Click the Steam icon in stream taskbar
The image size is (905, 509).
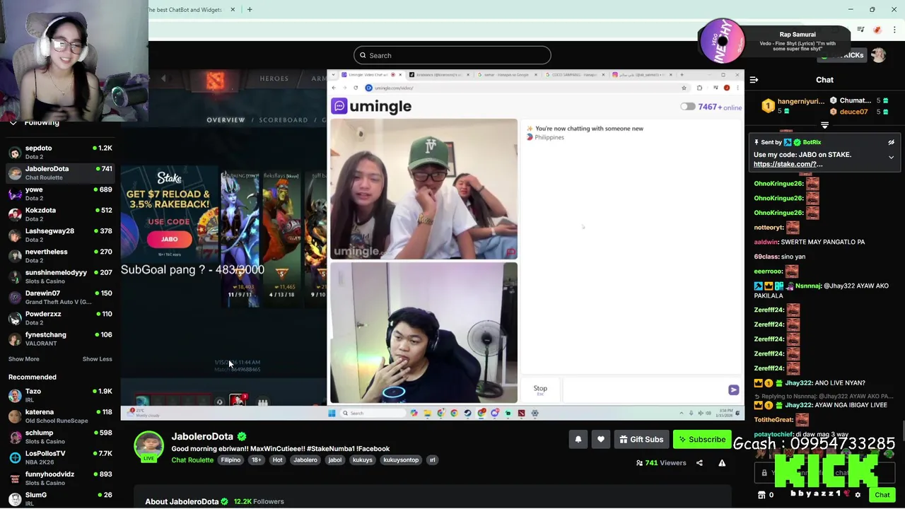pos(467,413)
